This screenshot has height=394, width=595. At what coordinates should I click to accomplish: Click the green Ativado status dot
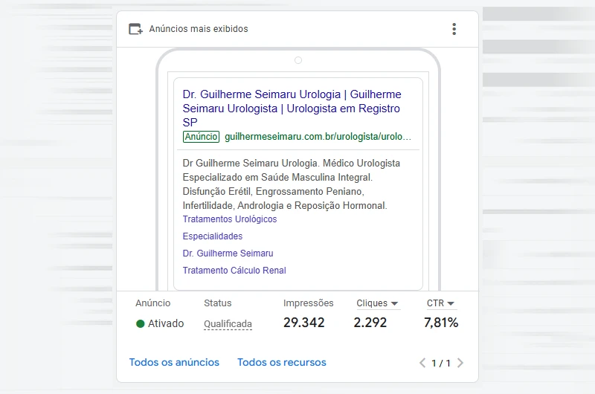click(x=140, y=323)
